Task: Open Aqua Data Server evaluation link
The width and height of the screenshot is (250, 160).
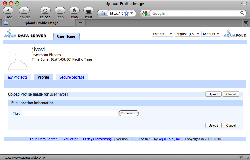Action: coord(71,139)
